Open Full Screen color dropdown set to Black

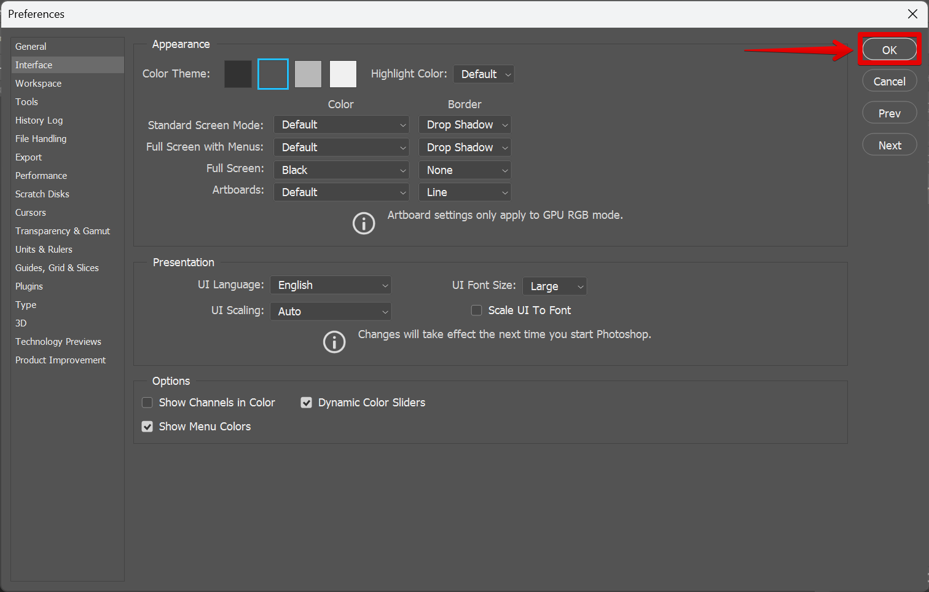tap(341, 170)
